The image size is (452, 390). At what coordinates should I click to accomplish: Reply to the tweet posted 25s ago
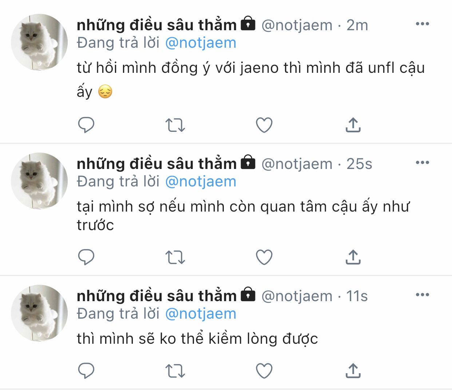[x=86, y=257]
